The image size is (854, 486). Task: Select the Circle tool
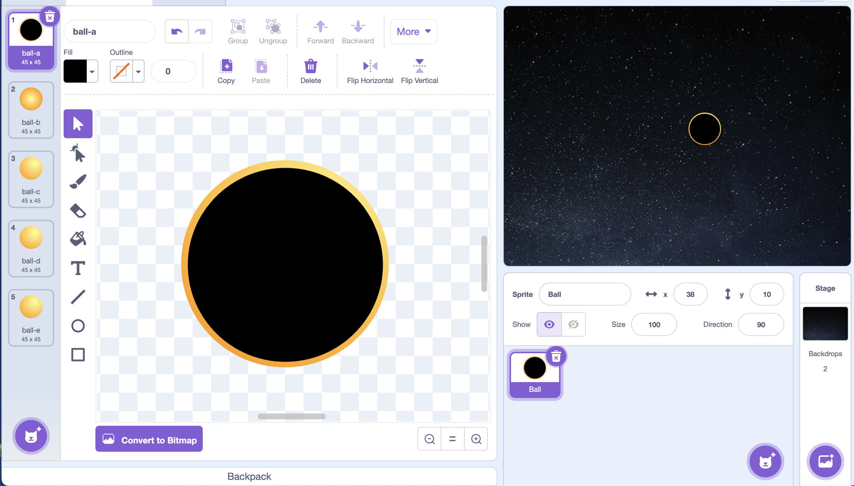point(78,325)
